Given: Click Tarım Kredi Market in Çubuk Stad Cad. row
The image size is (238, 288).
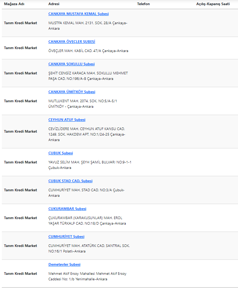Looking at the screenshot, I should [x=20, y=190].
